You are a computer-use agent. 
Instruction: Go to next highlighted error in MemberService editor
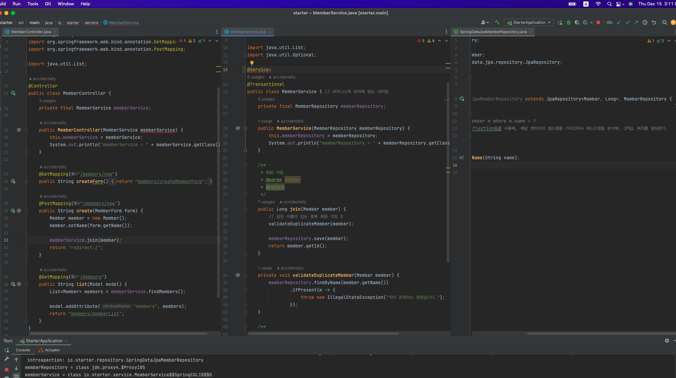[446, 41]
